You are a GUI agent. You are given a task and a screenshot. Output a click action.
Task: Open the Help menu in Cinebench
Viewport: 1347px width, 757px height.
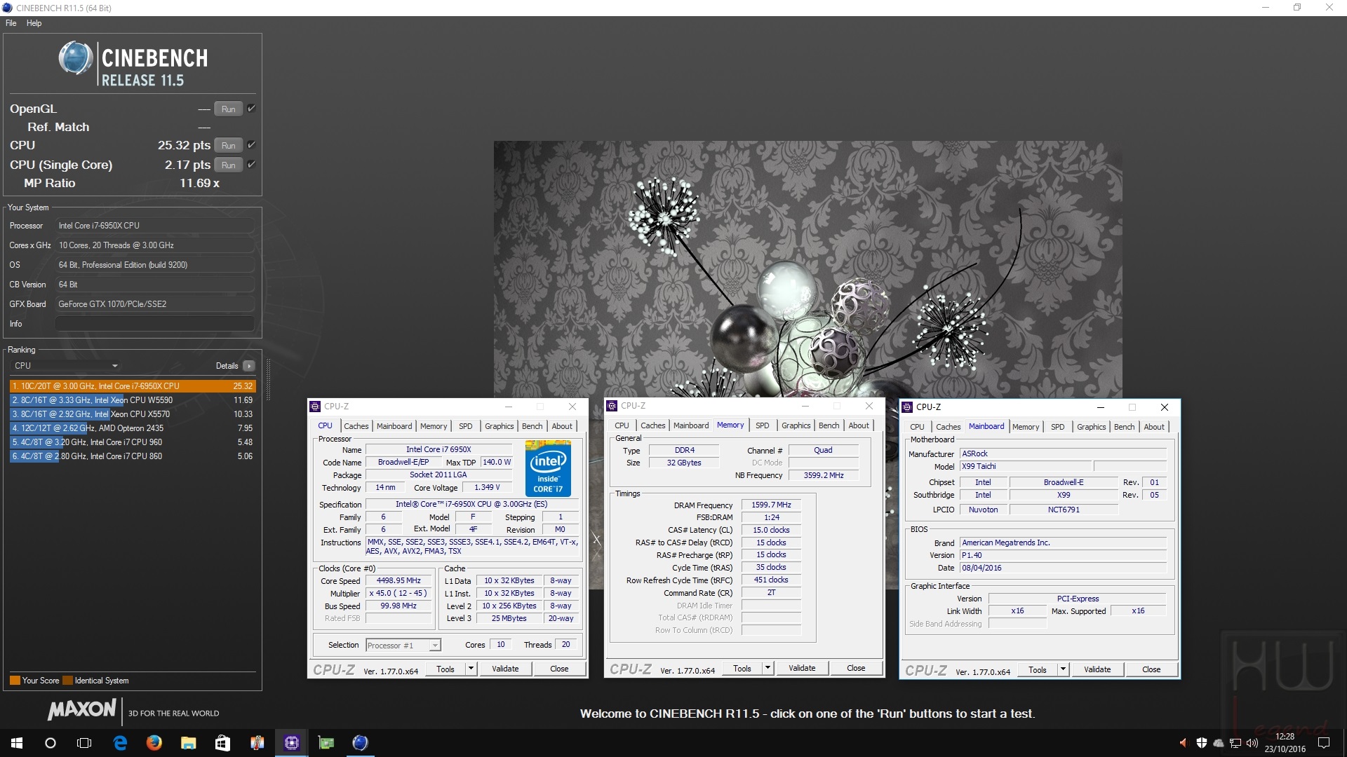coord(34,23)
